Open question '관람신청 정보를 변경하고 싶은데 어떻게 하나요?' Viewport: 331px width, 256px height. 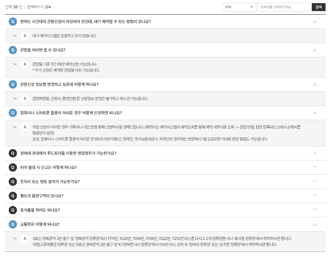point(59,84)
